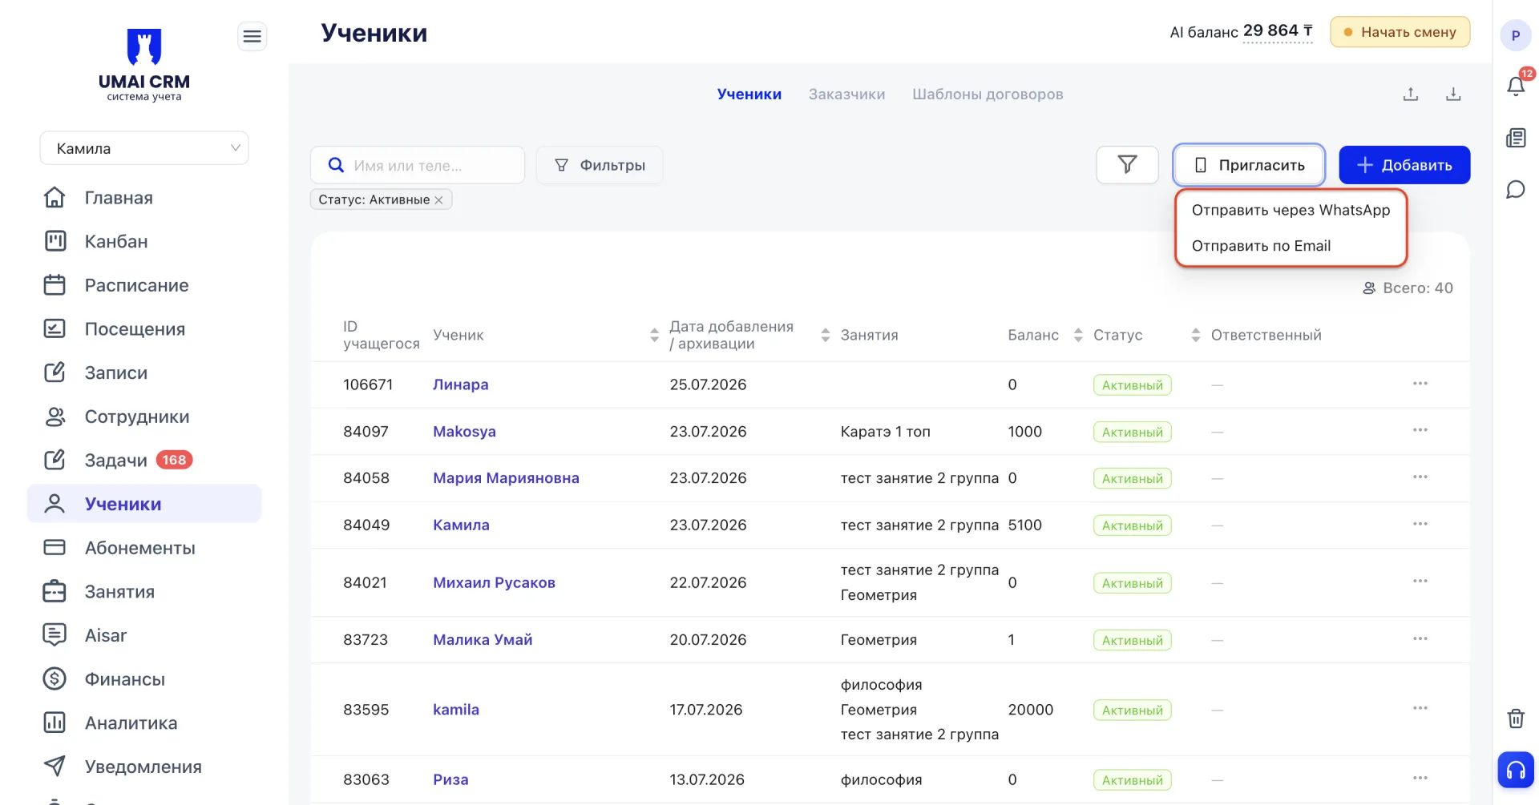Sort by Ученик column arrows

click(654, 335)
